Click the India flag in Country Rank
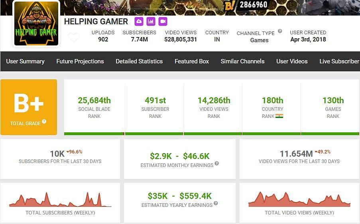 [279, 116]
